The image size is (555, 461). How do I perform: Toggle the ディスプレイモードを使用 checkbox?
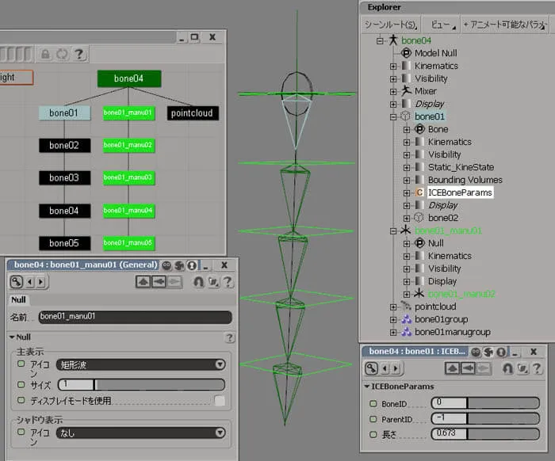coord(220,401)
